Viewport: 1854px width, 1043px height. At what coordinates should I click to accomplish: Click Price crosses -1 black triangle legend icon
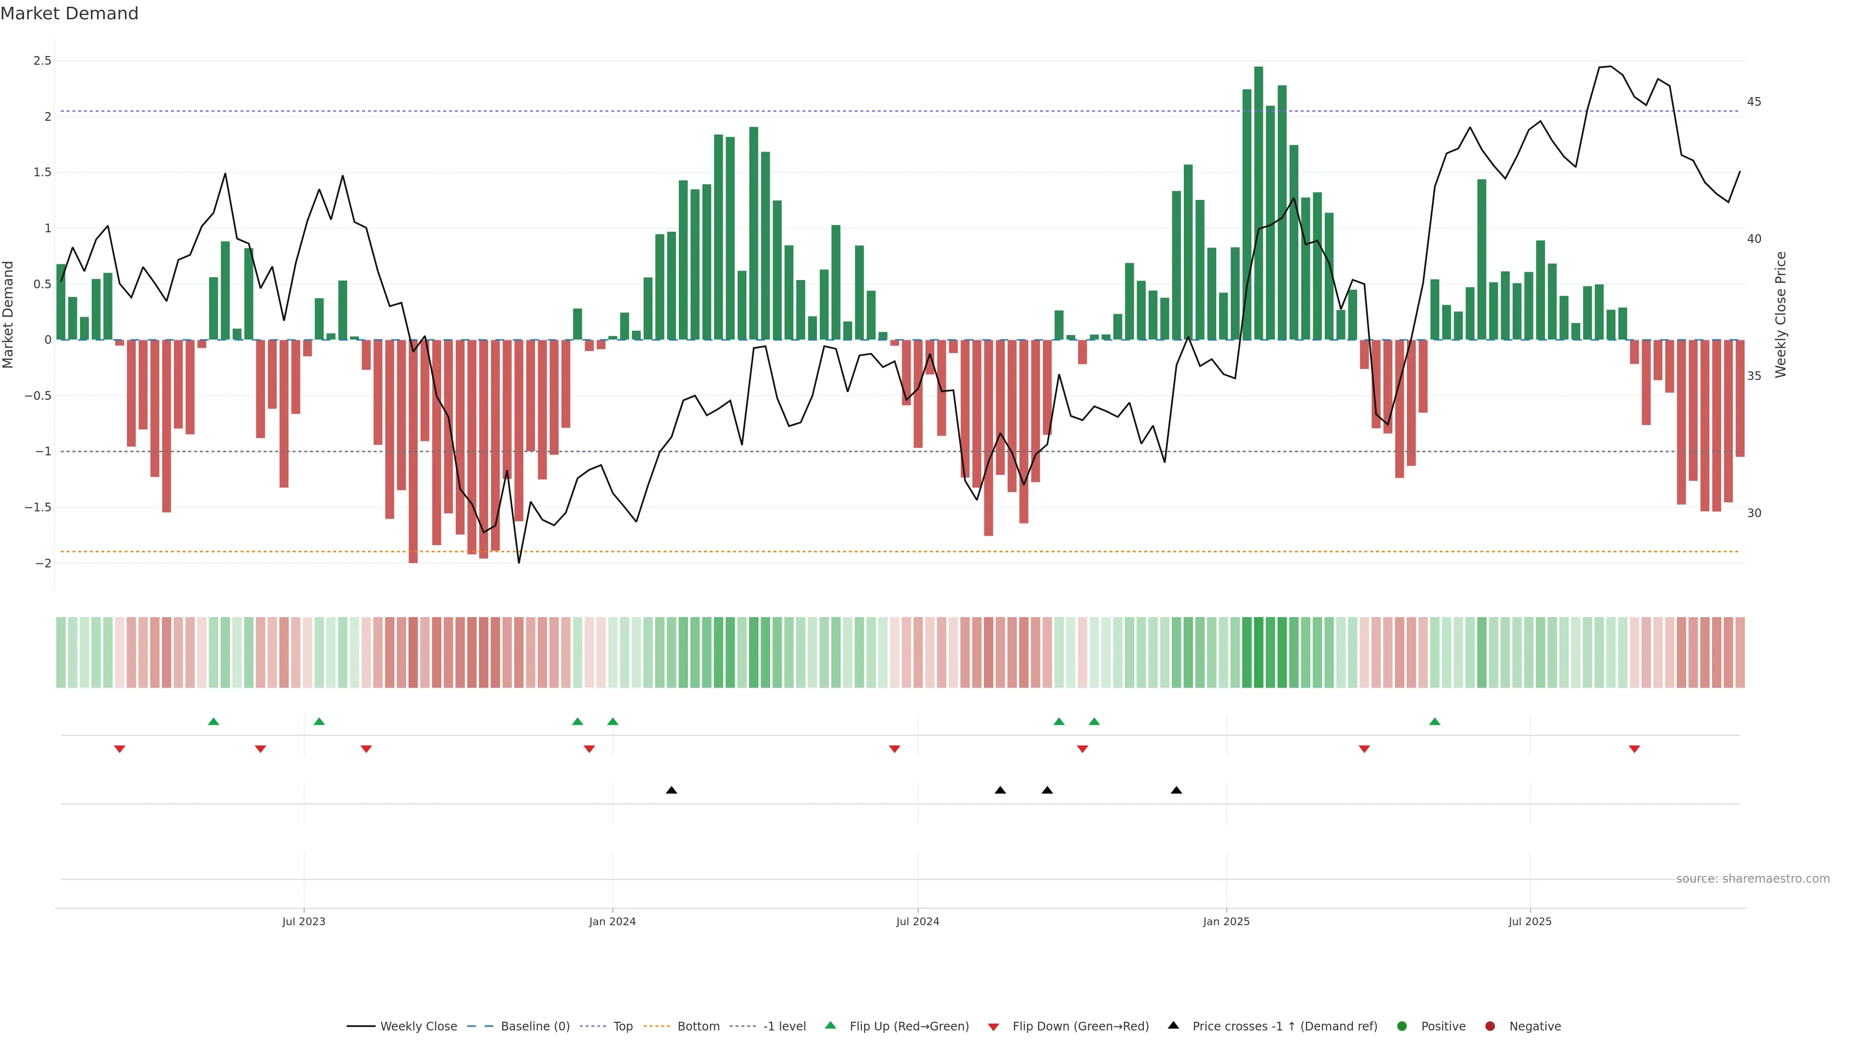click(1173, 1025)
